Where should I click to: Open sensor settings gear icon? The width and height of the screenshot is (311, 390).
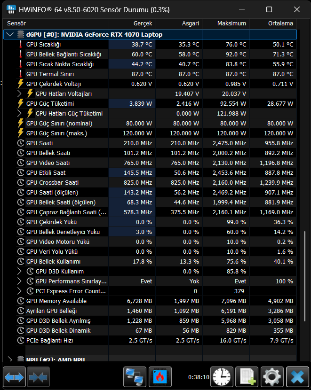[x=272, y=377]
